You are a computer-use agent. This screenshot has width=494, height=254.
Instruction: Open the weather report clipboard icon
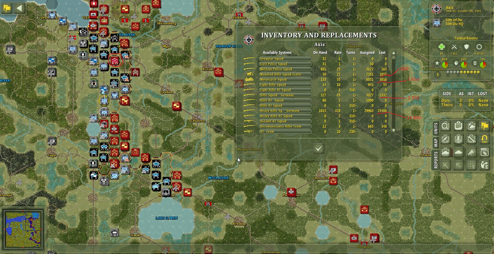pos(472,126)
